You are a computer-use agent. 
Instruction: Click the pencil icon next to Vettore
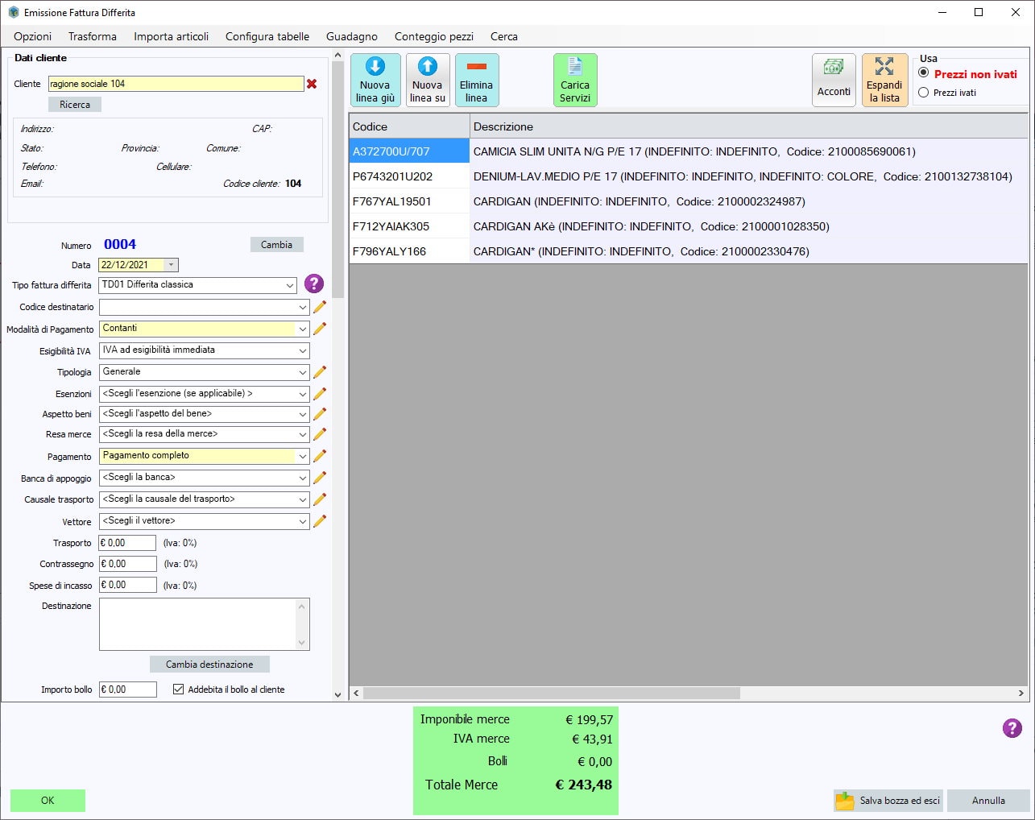click(320, 521)
